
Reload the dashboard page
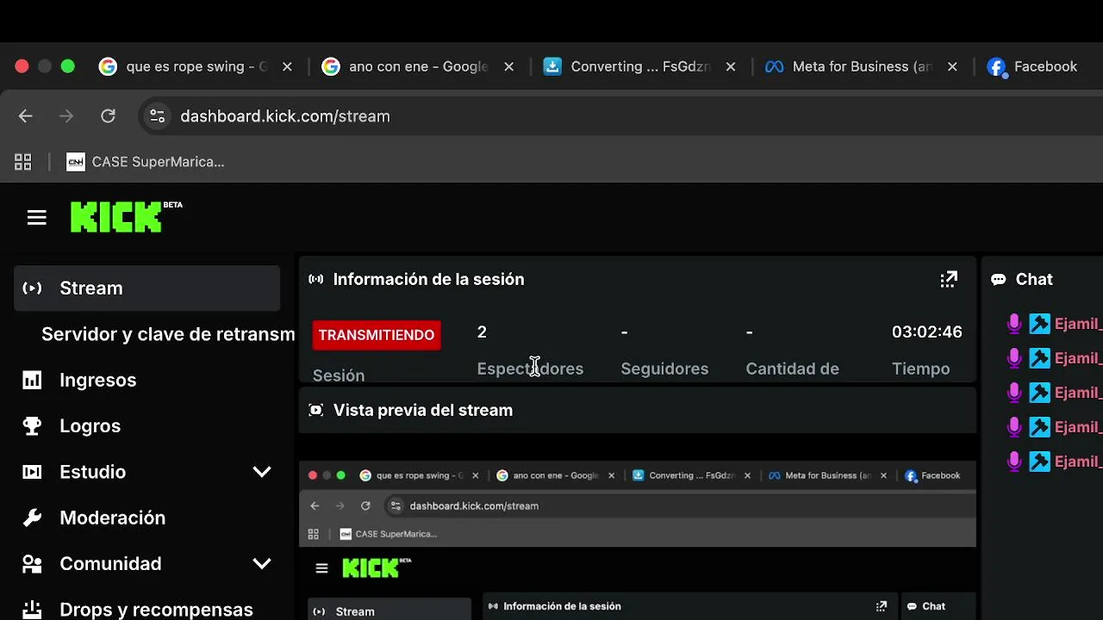[108, 116]
